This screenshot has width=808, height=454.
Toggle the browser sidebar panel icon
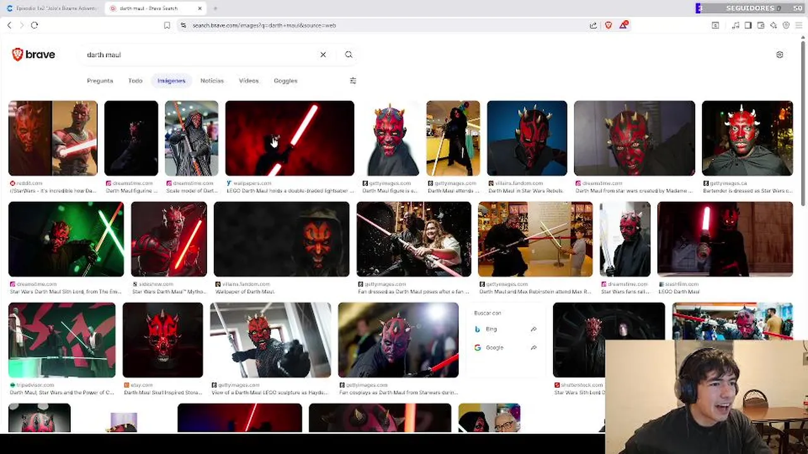(x=748, y=25)
